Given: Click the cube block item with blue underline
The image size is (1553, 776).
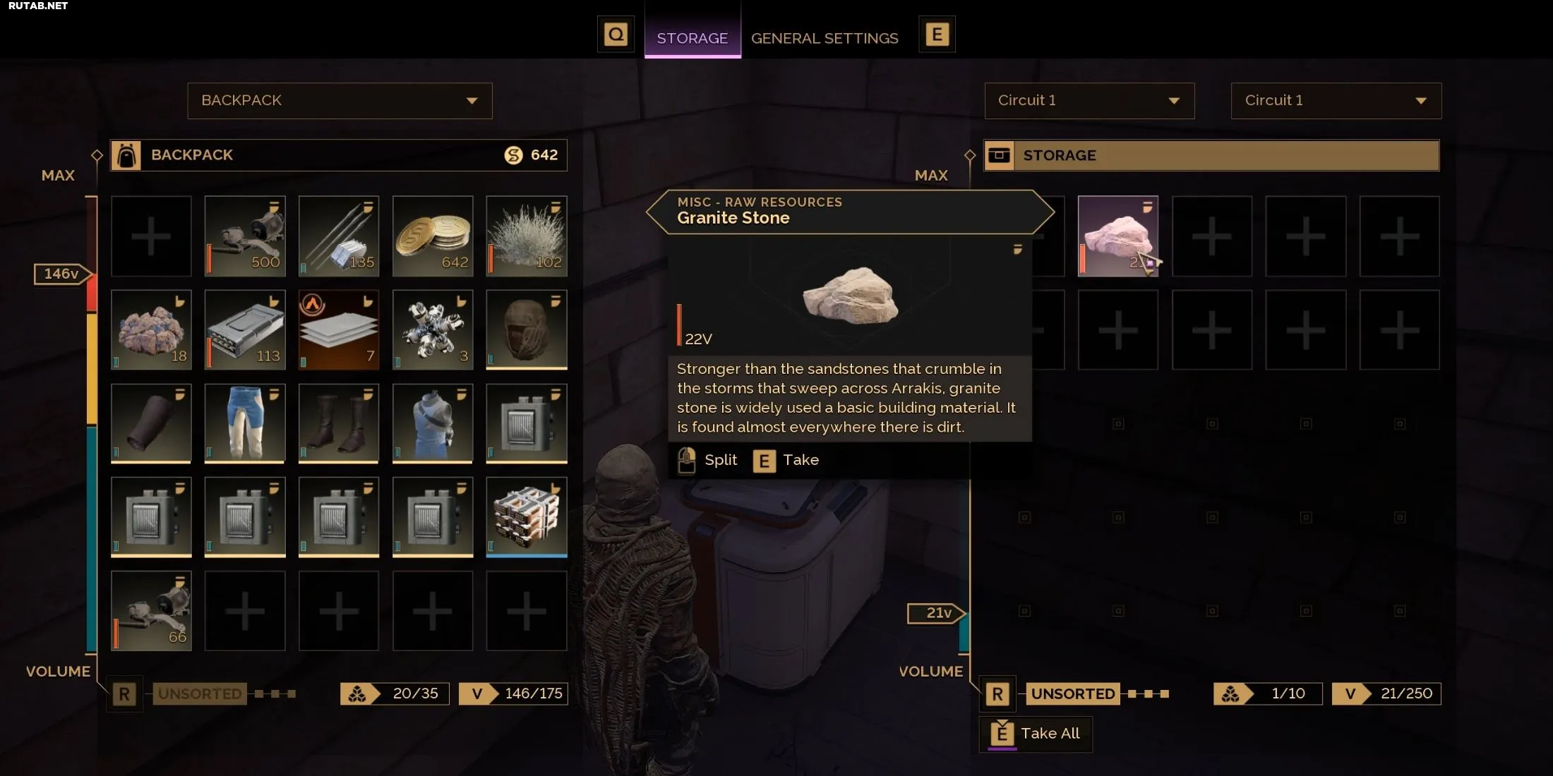Looking at the screenshot, I should coord(527,517).
